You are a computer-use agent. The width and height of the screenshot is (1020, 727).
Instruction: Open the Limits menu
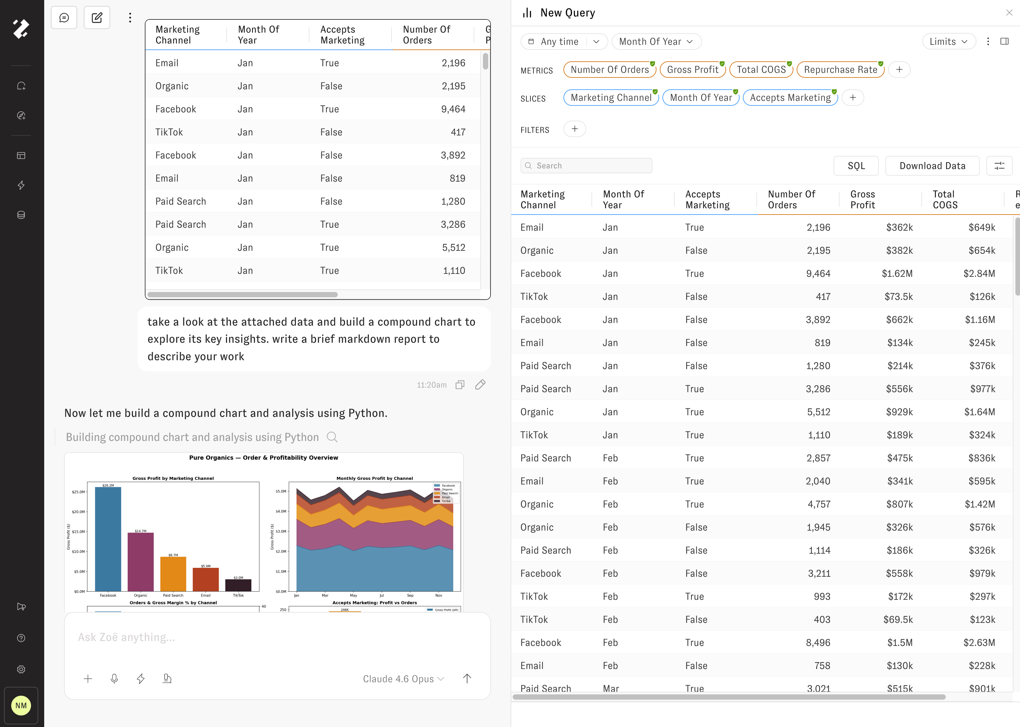pos(948,42)
